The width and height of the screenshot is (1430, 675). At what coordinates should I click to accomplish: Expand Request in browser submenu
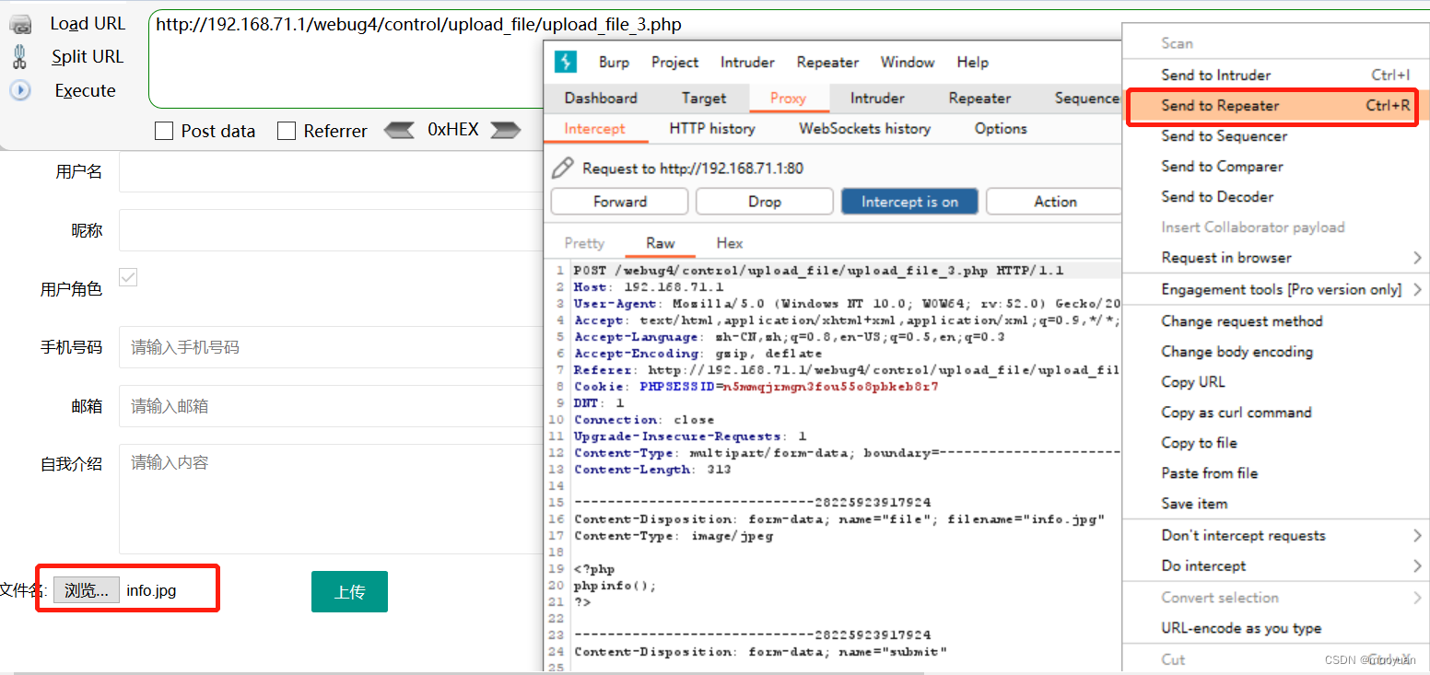click(1418, 257)
